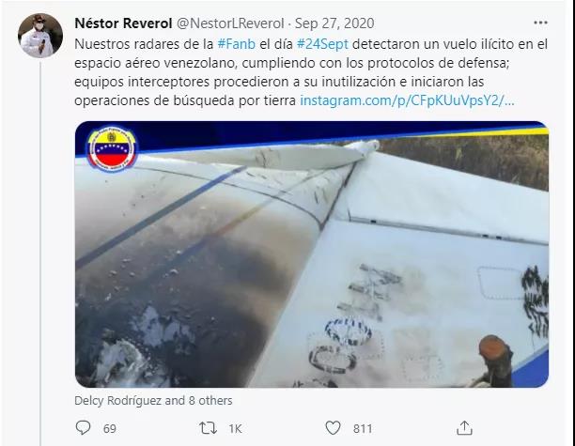The image size is (575, 446).
Task: View Delcy Rodríguez and 8 others tagged
Action: point(153,401)
